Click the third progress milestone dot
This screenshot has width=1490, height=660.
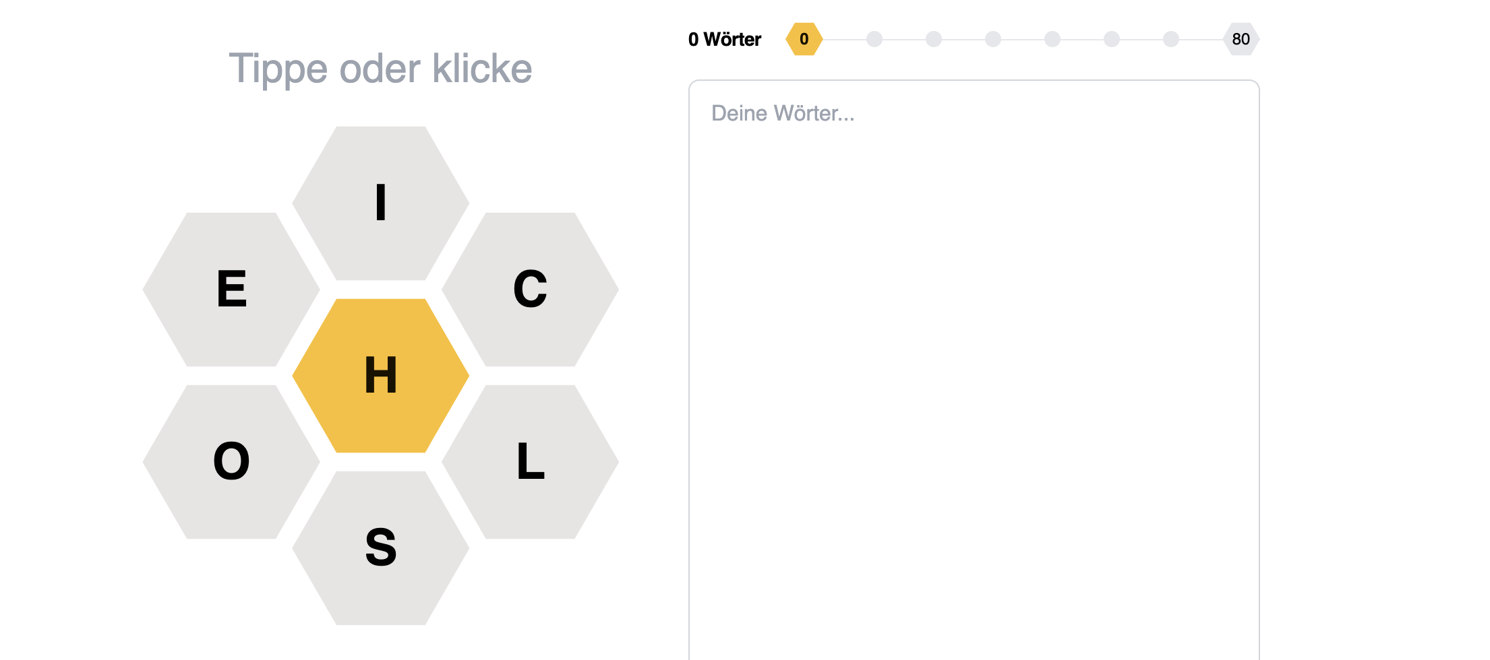[993, 39]
